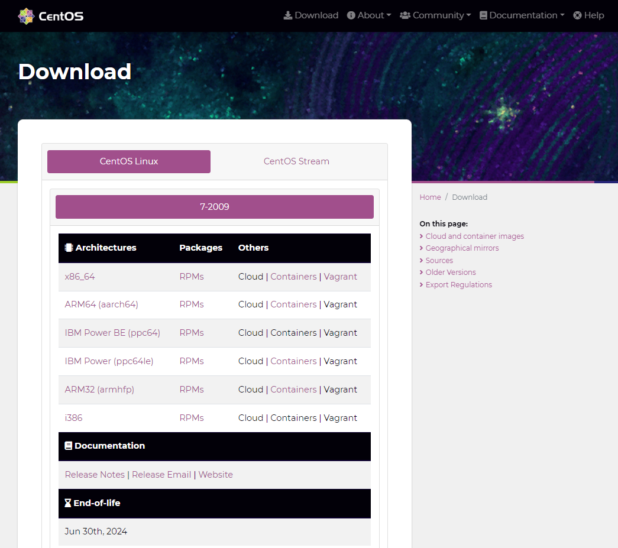Click 'Download' text in breadcrumb
This screenshot has height=548, width=618.
(x=470, y=197)
